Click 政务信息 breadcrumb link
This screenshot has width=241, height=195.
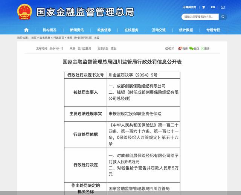point(45,38)
